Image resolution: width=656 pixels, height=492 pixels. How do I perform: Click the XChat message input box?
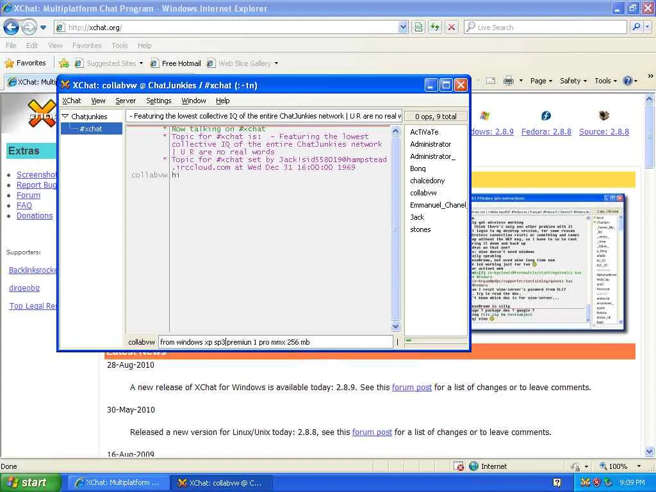tap(275, 342)
